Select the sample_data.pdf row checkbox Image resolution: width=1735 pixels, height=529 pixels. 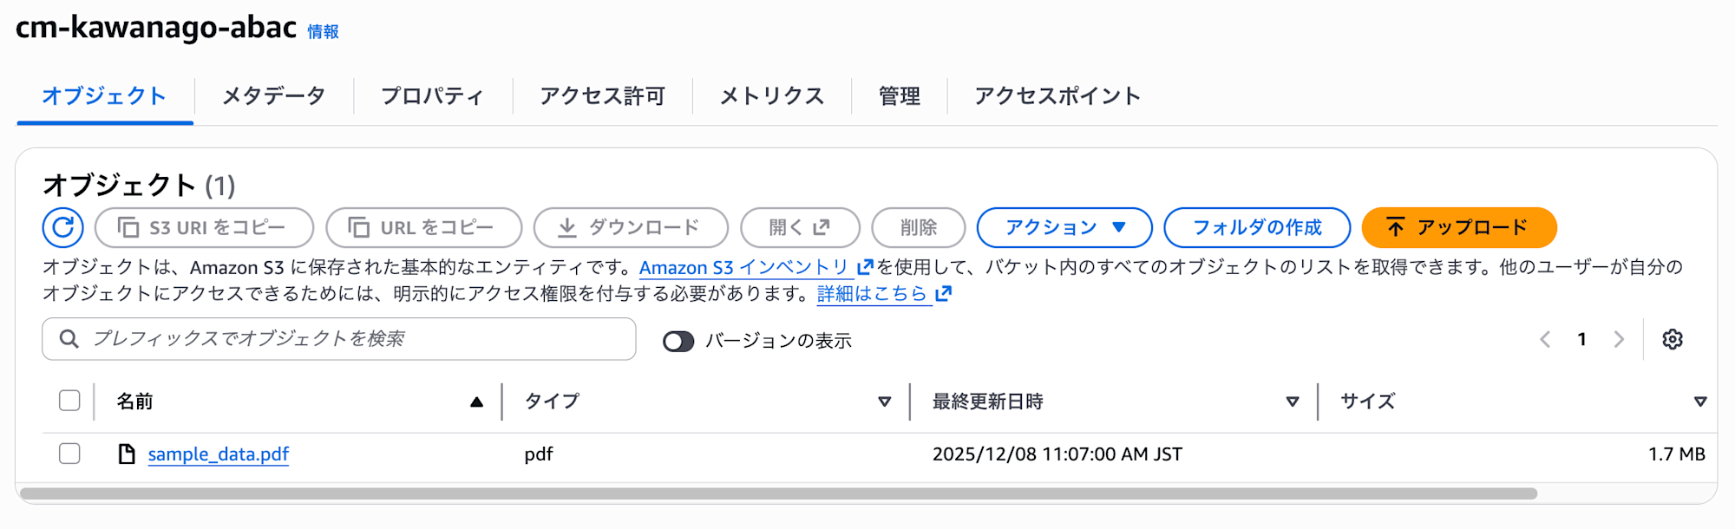[x=69, y=454]
